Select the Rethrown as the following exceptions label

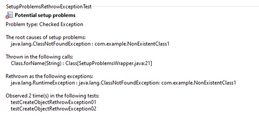[49, 76]
